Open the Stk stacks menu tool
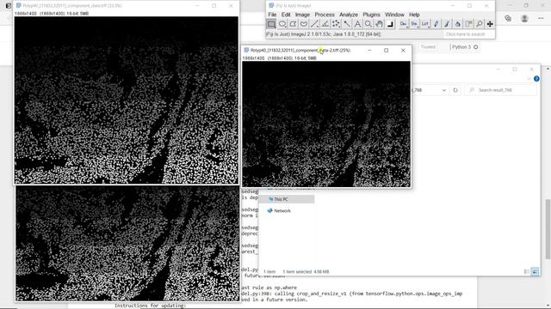The image size is (551, 309). coord(414,24)
